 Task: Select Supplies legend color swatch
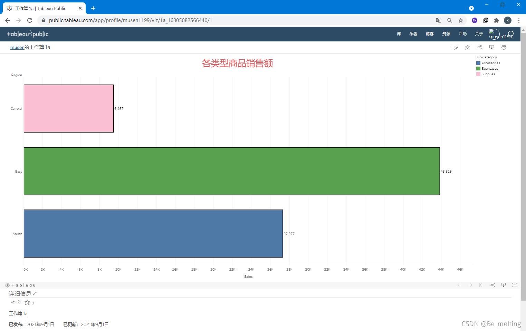pos(478,74)
